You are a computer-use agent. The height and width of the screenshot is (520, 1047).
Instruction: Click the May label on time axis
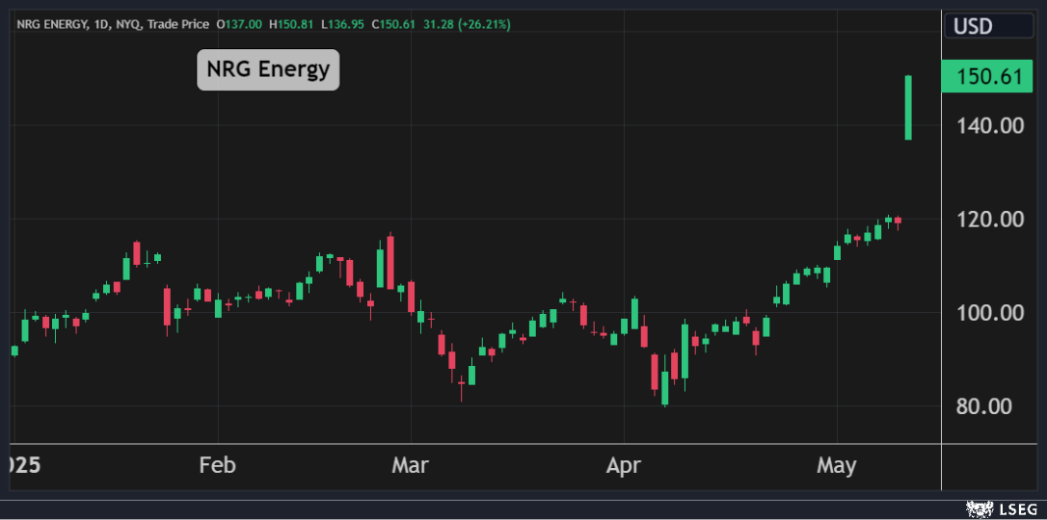coord(837,465)
